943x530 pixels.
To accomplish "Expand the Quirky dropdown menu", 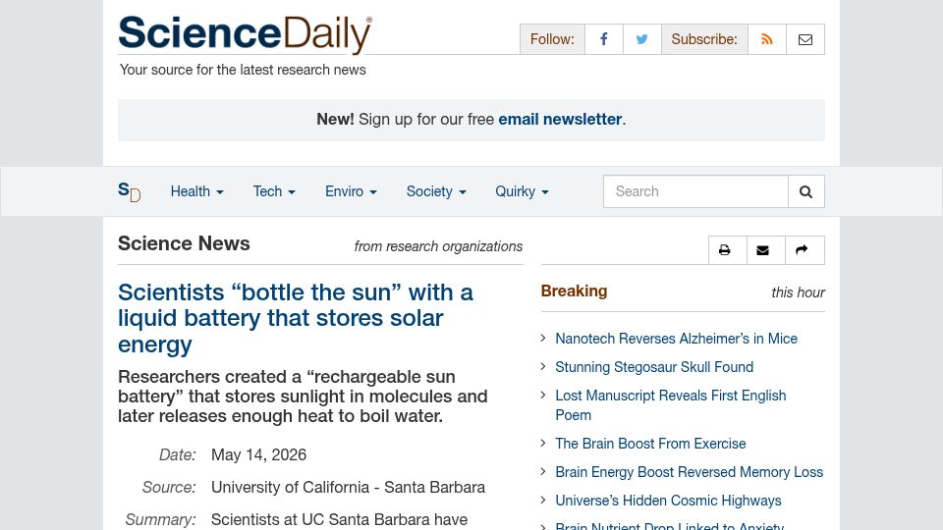I will [x=522, y=191].
